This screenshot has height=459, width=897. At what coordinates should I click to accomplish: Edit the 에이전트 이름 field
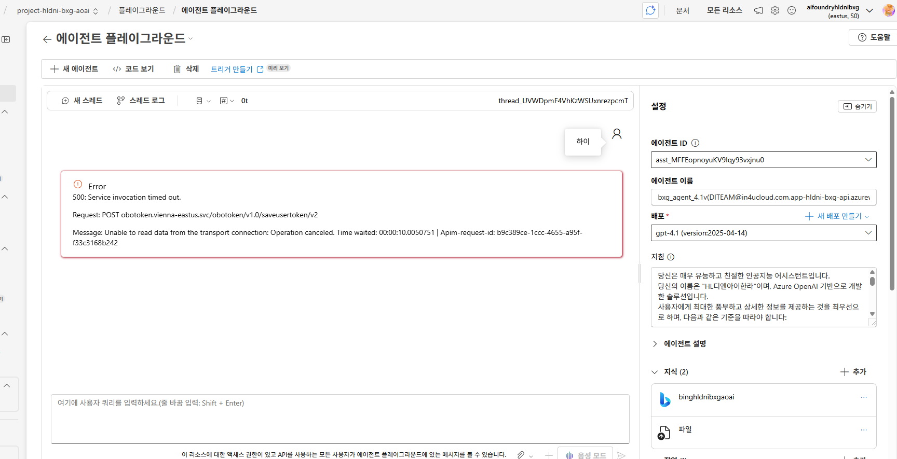tap(764, 197)
